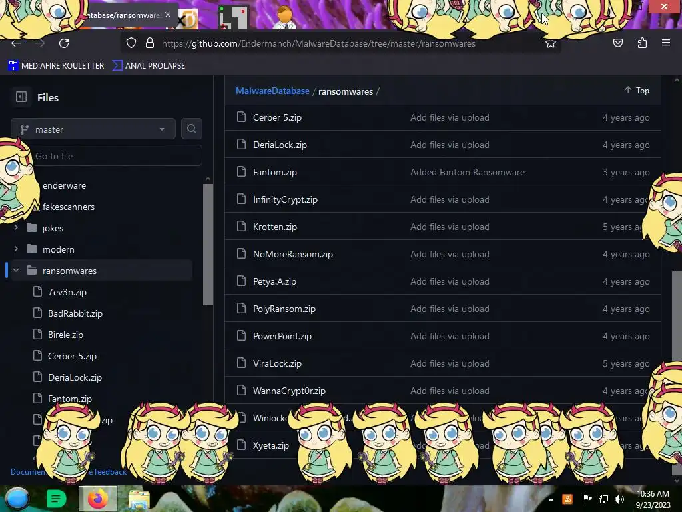Switch to Firefox in taskbar
The height and width of the screenshot is (512, 682).
coord(98,499)
